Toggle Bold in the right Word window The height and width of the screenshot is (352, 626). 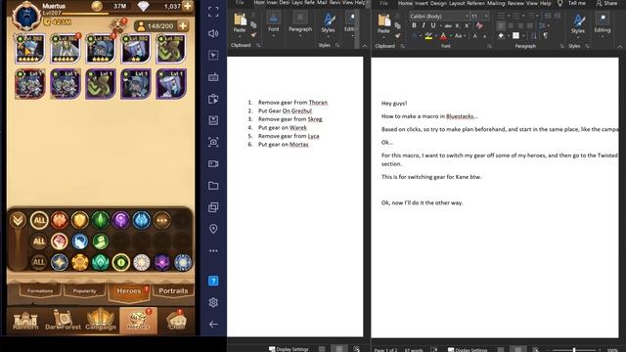click(414, 25)
